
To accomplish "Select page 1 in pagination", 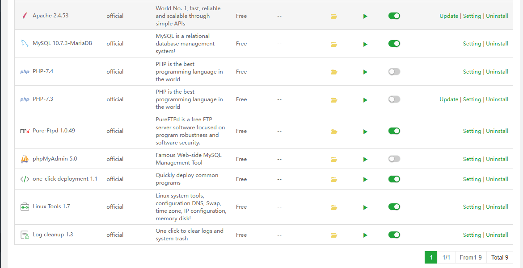I will [431, 257].
